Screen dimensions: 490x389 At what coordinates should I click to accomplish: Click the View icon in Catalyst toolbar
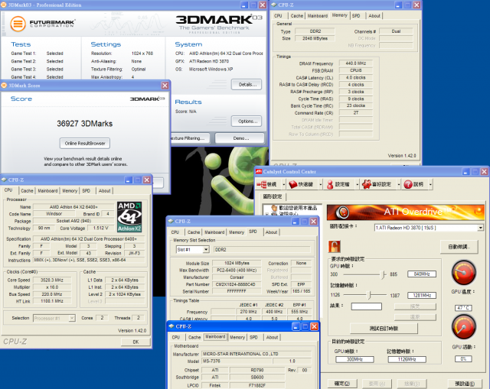(261, 184)
